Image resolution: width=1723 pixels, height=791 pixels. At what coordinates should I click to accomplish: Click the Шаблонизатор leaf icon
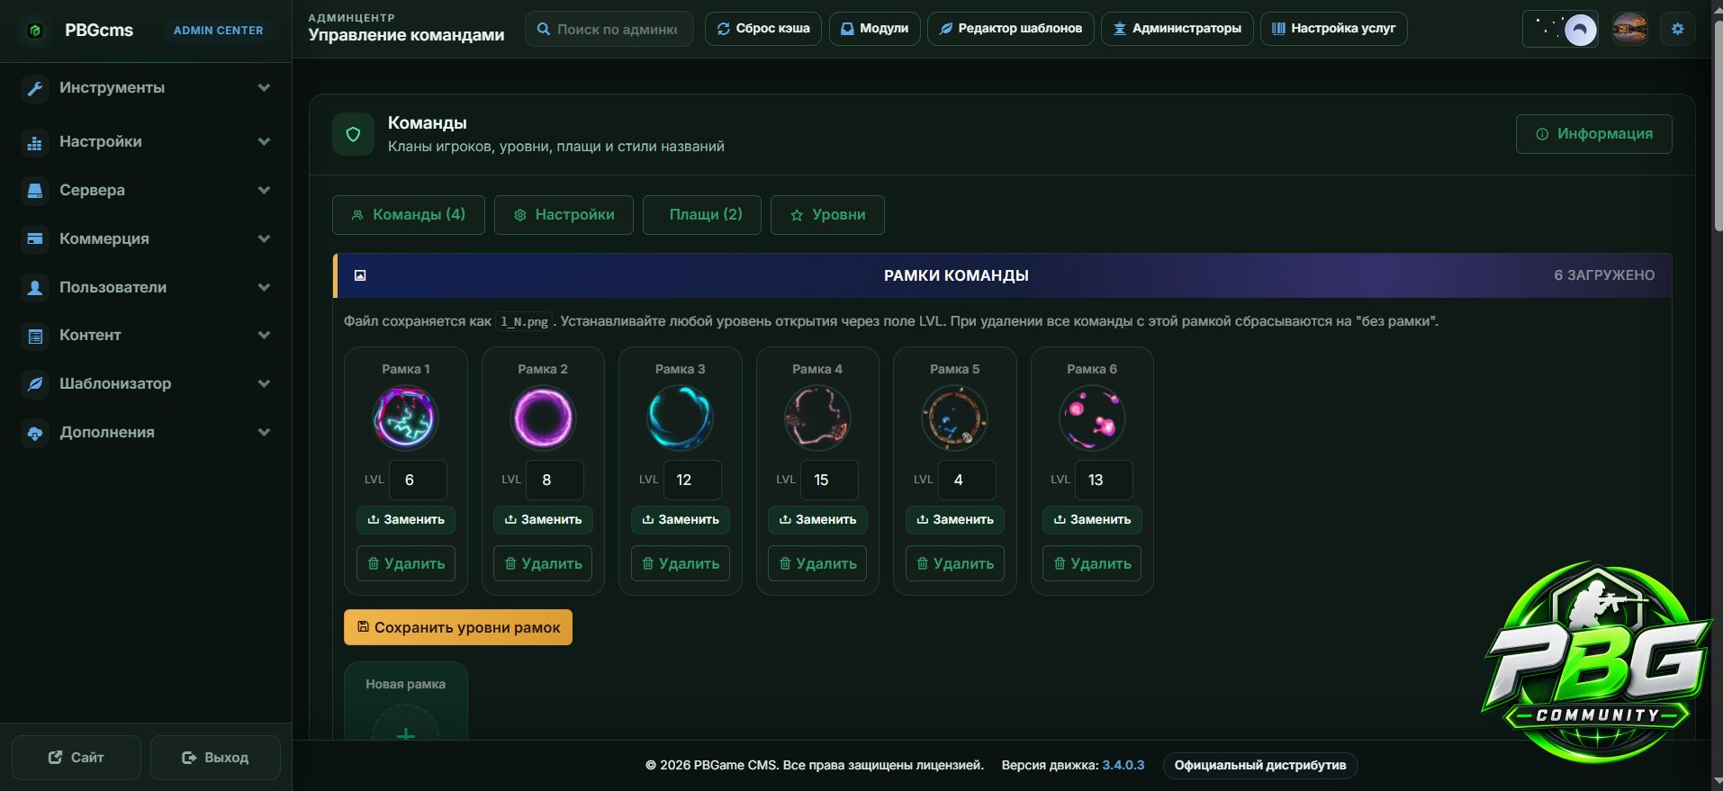pos(35,383)
